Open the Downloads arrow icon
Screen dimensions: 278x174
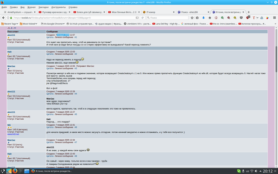(203, 18)
